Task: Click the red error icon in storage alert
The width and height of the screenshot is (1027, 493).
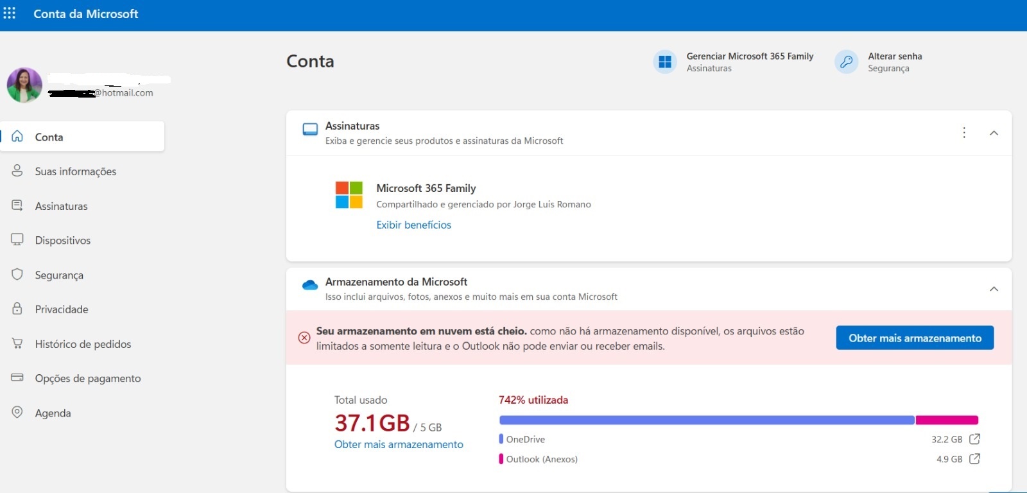Action: click(304, 338)
